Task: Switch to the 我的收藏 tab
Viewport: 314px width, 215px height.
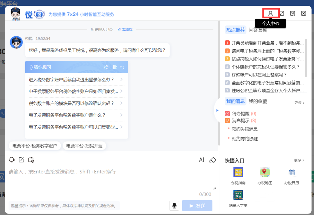Action: pyautogui.click(x=258, y=101)
